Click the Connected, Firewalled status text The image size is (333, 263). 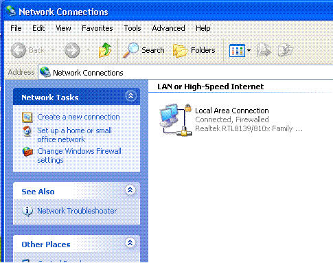pos(232,119)
